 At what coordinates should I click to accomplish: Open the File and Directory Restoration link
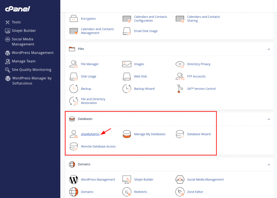point(93,101)
